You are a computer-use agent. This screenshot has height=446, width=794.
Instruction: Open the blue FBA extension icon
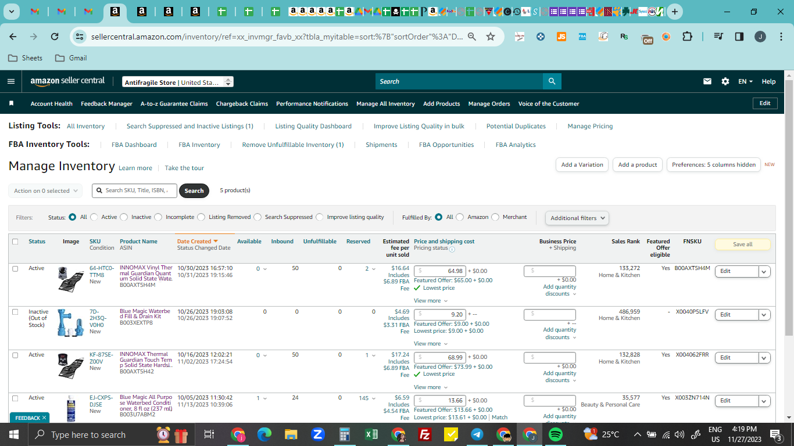coord(582,37)
